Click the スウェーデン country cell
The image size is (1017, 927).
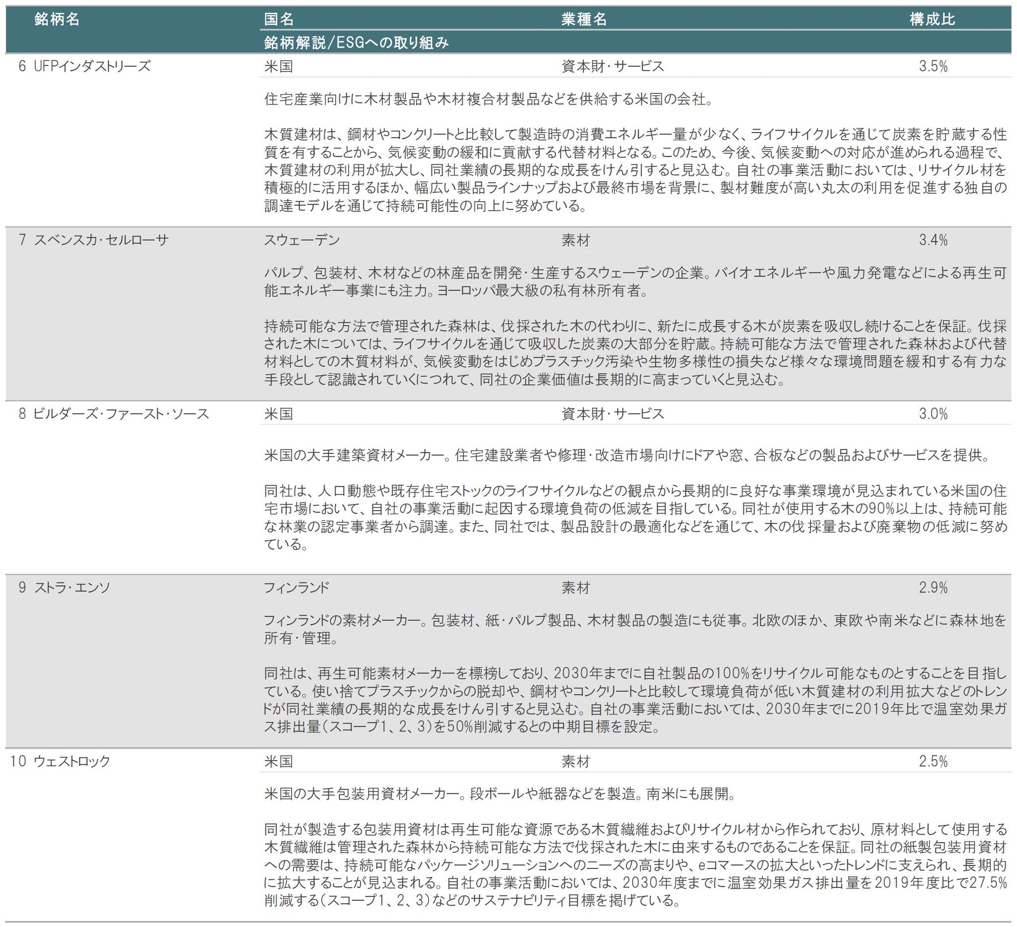pos(301,240)
